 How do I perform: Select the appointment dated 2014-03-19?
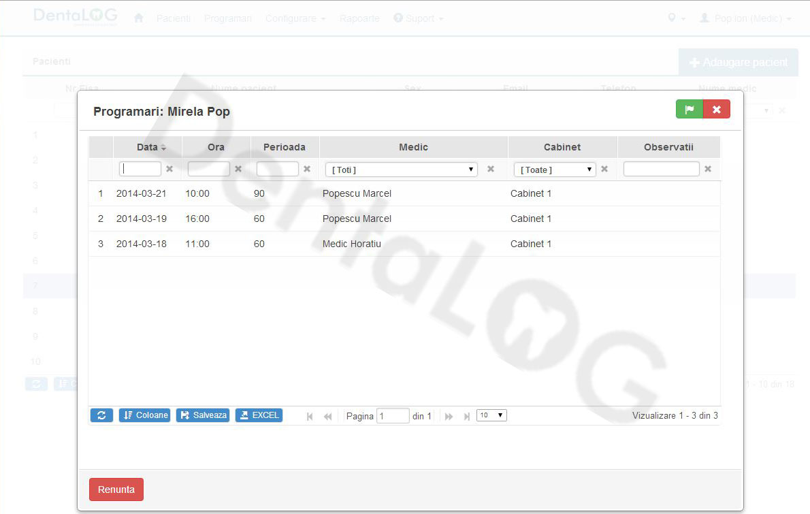(404, 219)
